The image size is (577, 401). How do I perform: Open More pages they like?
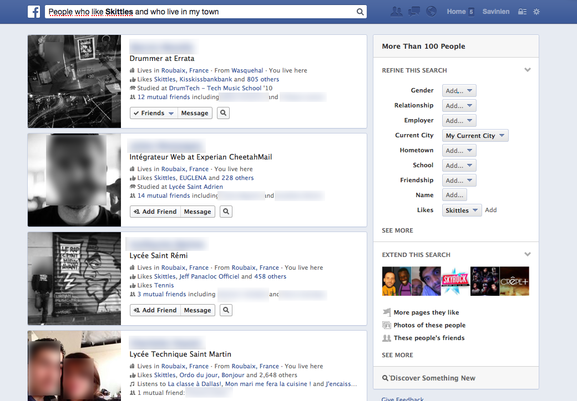click(426, 312)
